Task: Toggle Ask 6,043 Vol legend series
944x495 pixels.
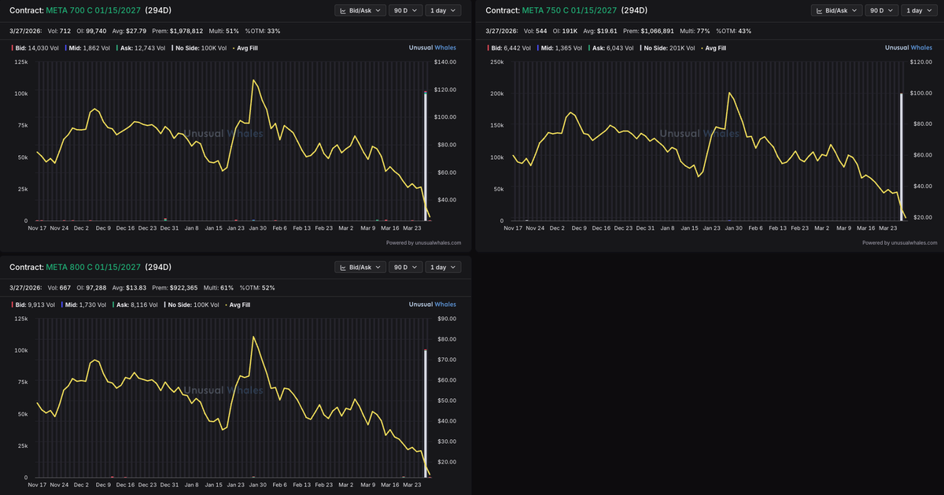Action: tap(611, 48)
